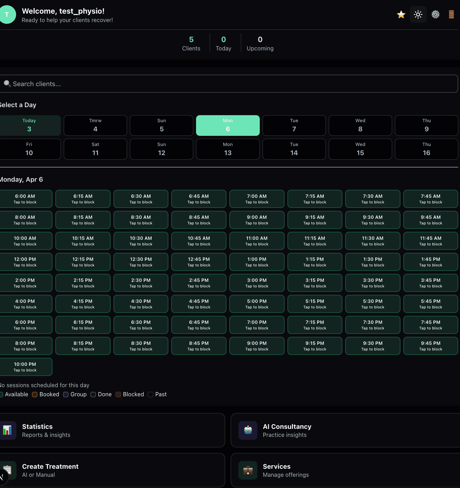
Task: Open the Create Treatment tool
Action: (x=112, y=470)
